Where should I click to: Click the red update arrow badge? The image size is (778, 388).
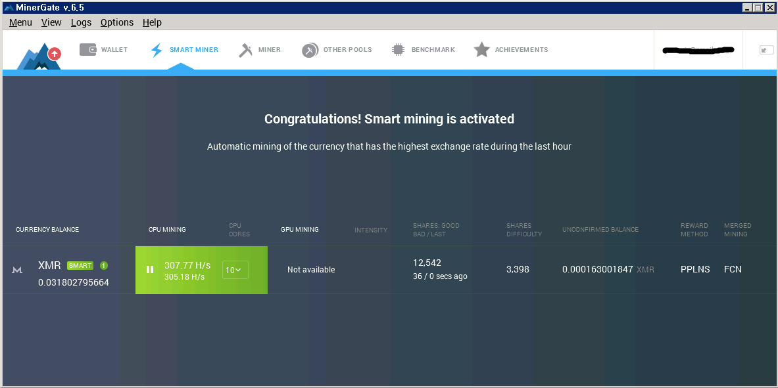click(55, 54)
